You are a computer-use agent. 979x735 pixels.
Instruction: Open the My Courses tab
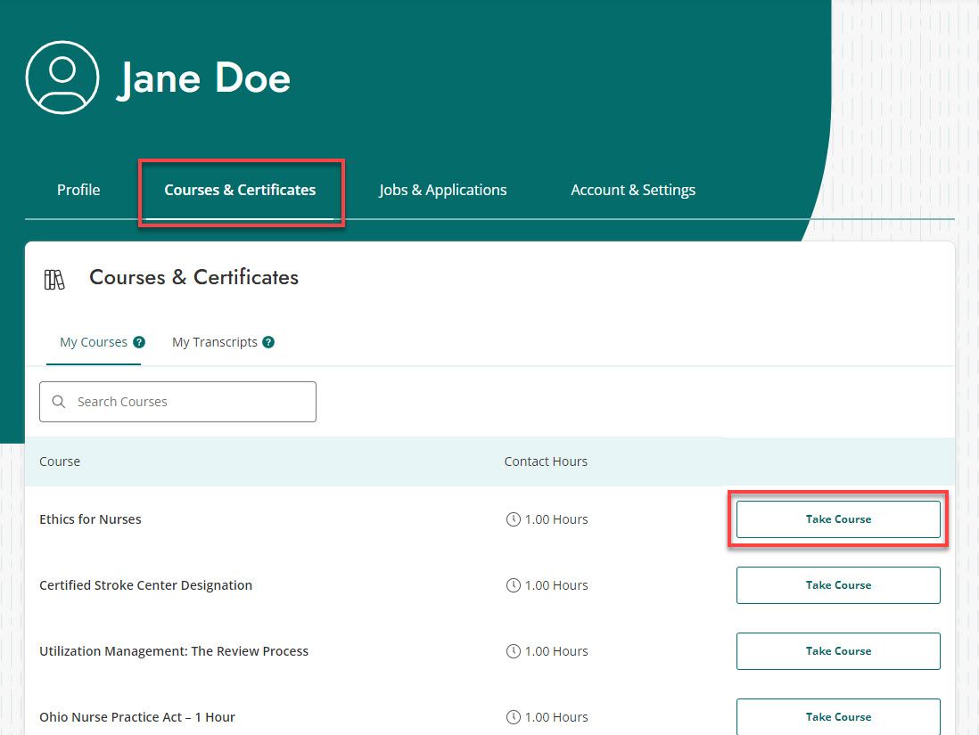[x=93, y=341]
